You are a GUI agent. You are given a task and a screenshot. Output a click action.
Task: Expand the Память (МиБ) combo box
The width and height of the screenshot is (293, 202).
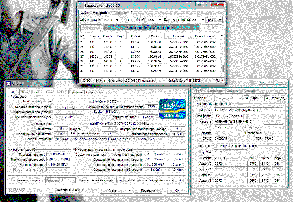160,20
